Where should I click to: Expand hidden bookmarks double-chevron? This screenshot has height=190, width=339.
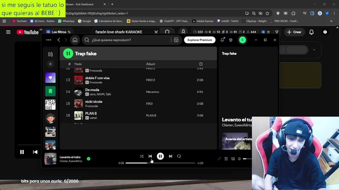click(x=331, y=21)
